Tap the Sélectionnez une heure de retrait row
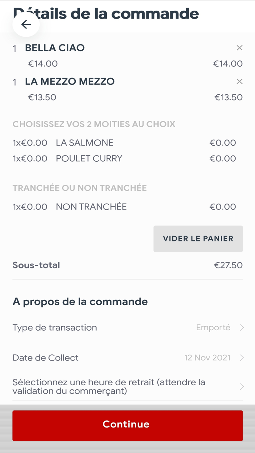Image resolution: width=255 pixels, height=453 pixels. (x=109, y=387)
